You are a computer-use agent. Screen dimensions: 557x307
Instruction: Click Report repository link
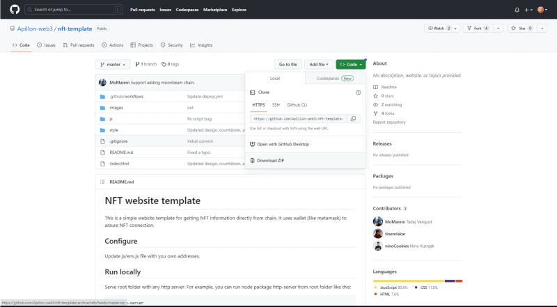(389, 123)
